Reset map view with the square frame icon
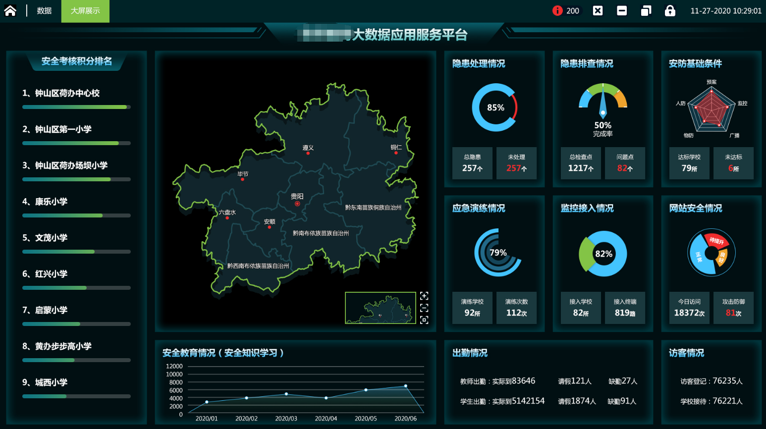 click(424, 320)
